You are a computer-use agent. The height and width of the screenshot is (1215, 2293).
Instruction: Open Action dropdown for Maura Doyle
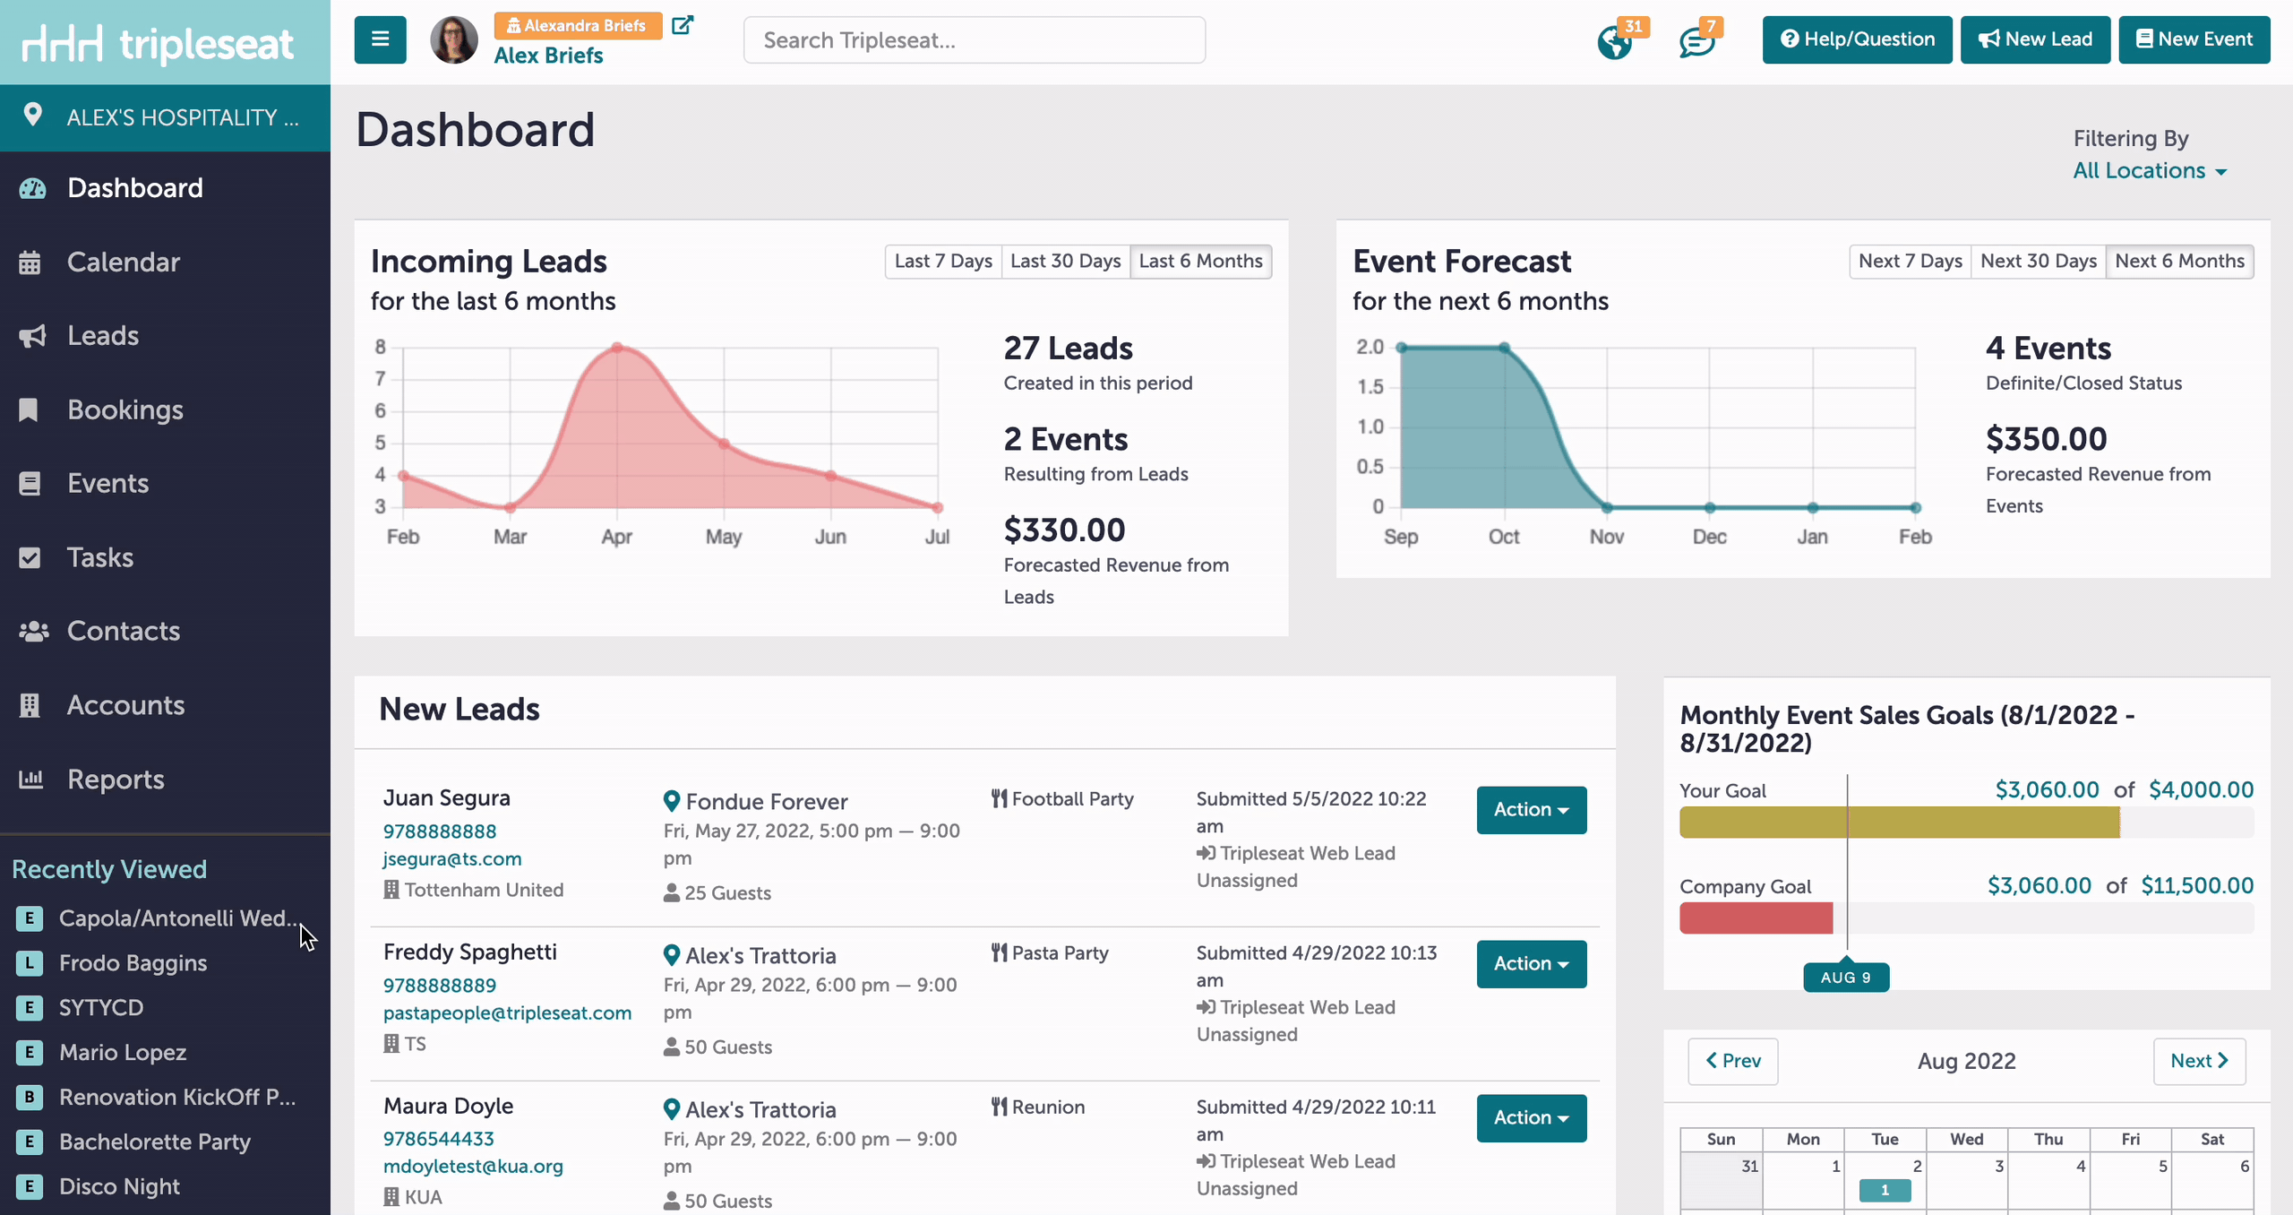(x=1532, y=1118)
